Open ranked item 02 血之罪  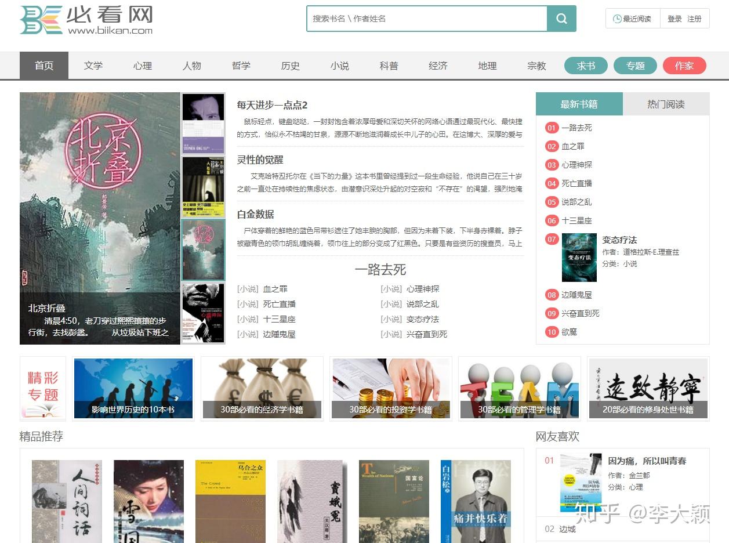[573, 146]
